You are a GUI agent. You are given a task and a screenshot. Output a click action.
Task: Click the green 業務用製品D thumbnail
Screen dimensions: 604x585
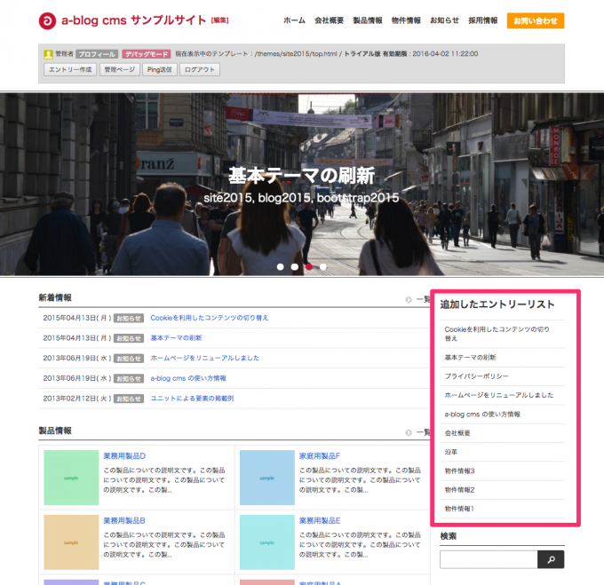click(71, 478)
